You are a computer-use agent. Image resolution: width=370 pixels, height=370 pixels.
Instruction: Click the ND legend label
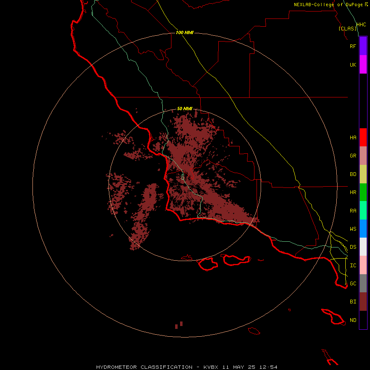pos(353,320)
